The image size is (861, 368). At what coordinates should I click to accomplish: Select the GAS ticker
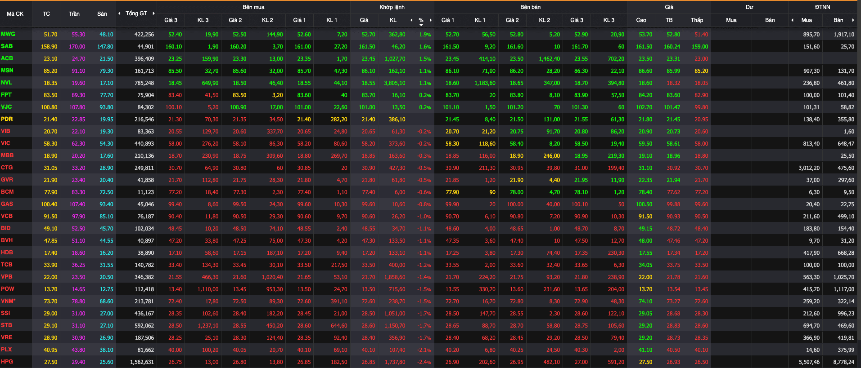click(x=7, y=204)
